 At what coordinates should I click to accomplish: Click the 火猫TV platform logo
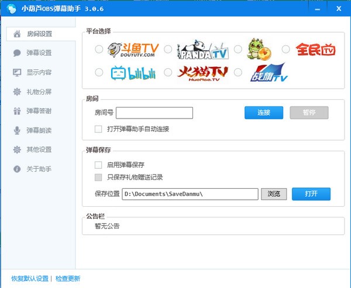202,74
